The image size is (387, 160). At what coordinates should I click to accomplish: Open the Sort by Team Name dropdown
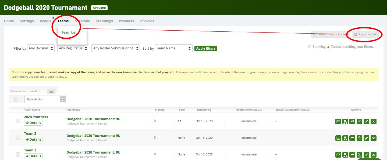coord(173,48)
